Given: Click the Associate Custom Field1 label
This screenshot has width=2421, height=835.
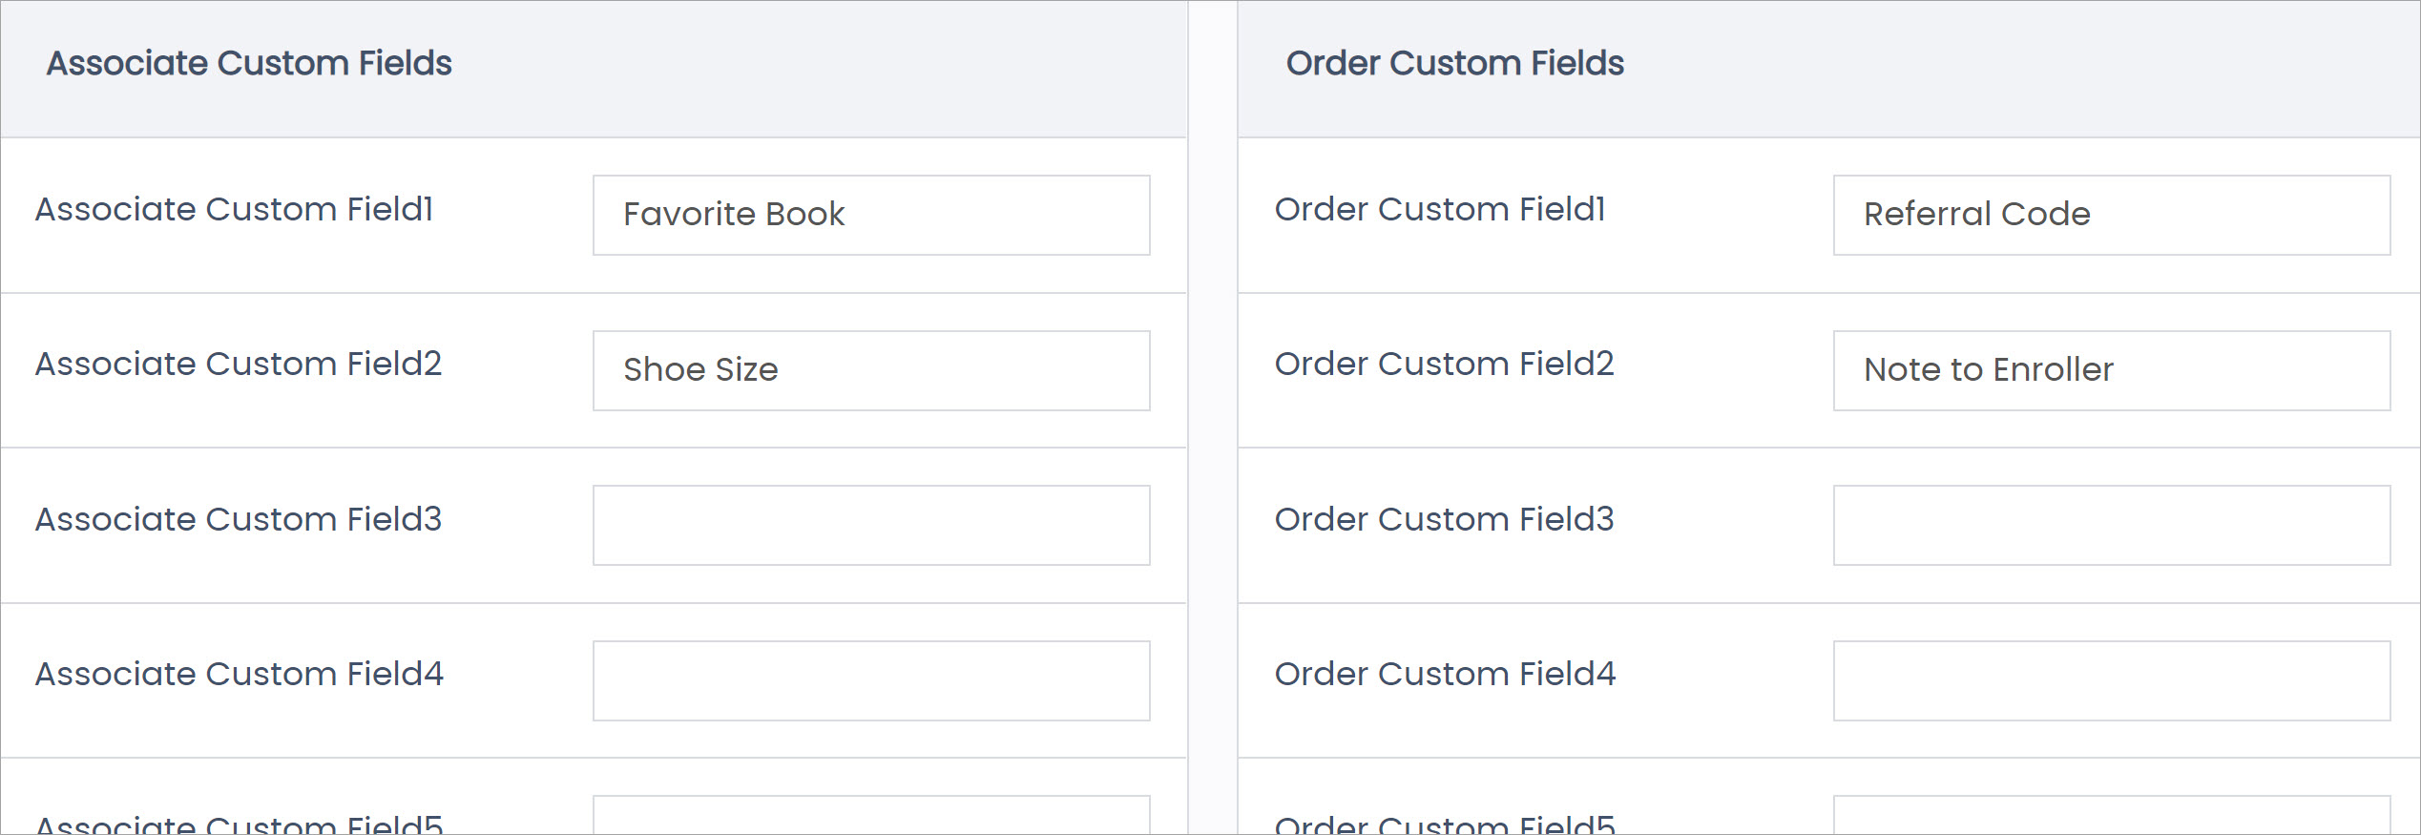Looking at the screenshot, I should pos(235,209).
